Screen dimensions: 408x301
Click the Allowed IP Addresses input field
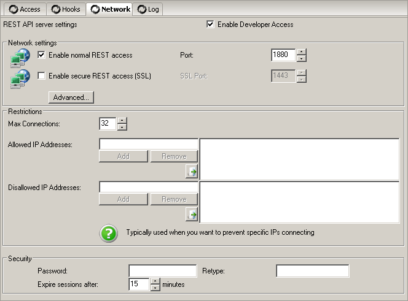(149, 144)
